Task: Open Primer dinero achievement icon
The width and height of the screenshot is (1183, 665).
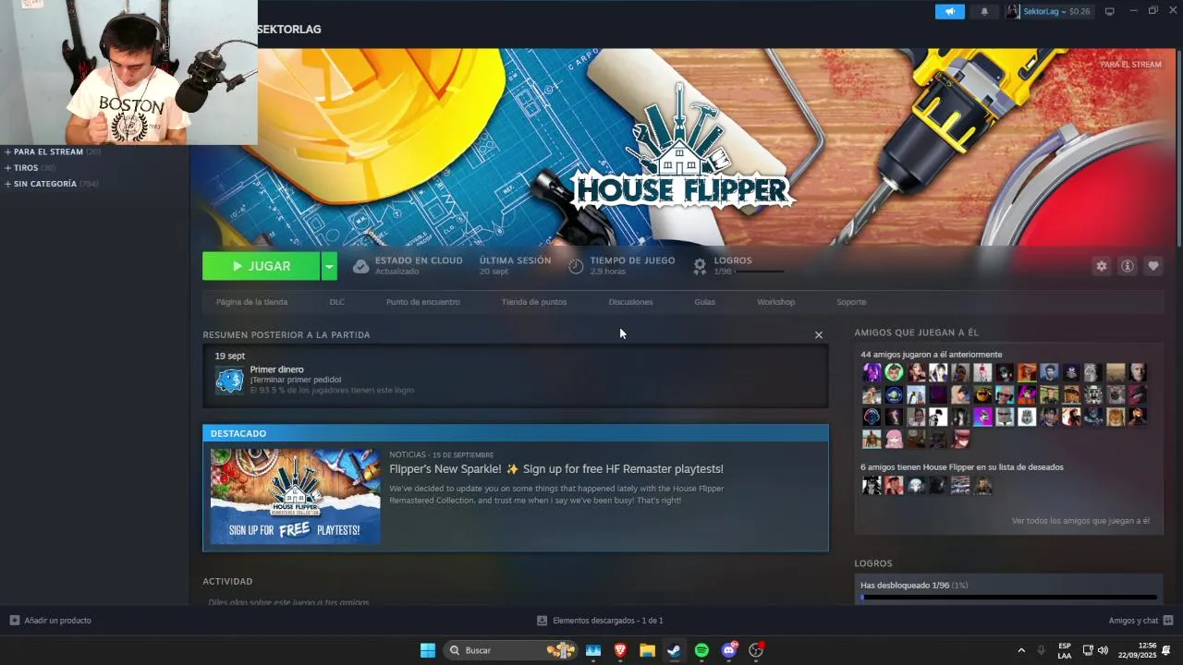Action: point(229,380)
